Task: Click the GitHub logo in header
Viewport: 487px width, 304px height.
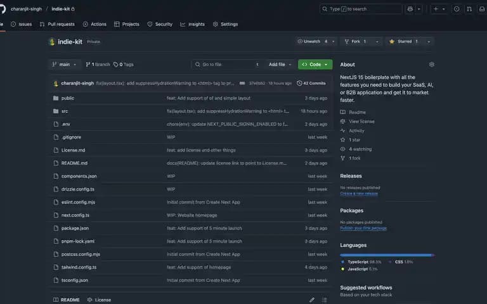Action: pos(2,9)
